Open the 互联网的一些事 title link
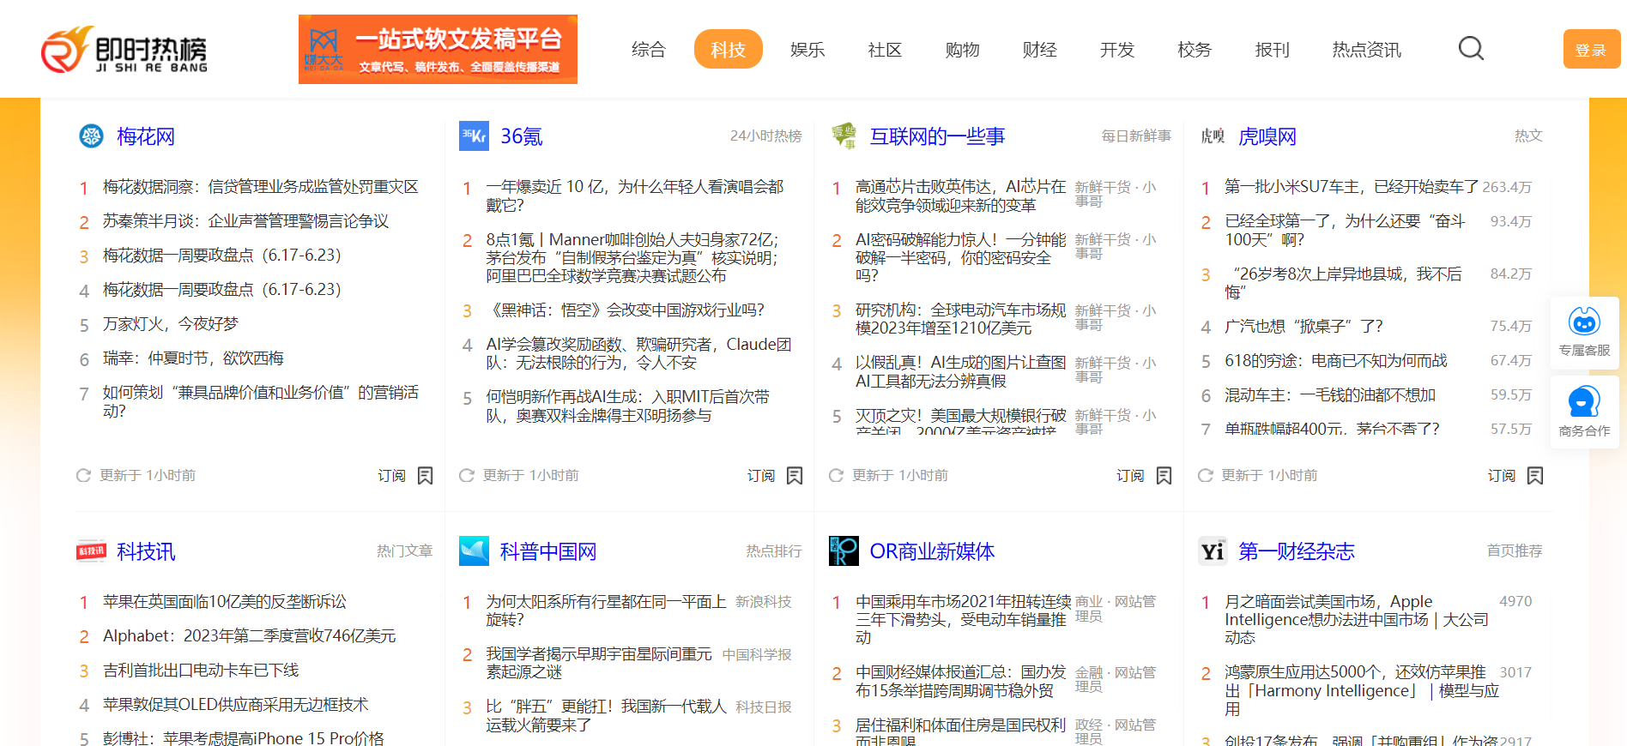The image size is (1627, 746). click(937, 136)
